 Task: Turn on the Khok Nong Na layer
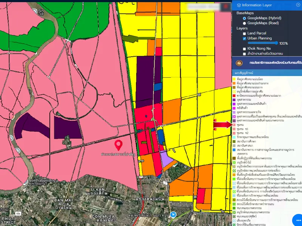(x=245, y=49)
